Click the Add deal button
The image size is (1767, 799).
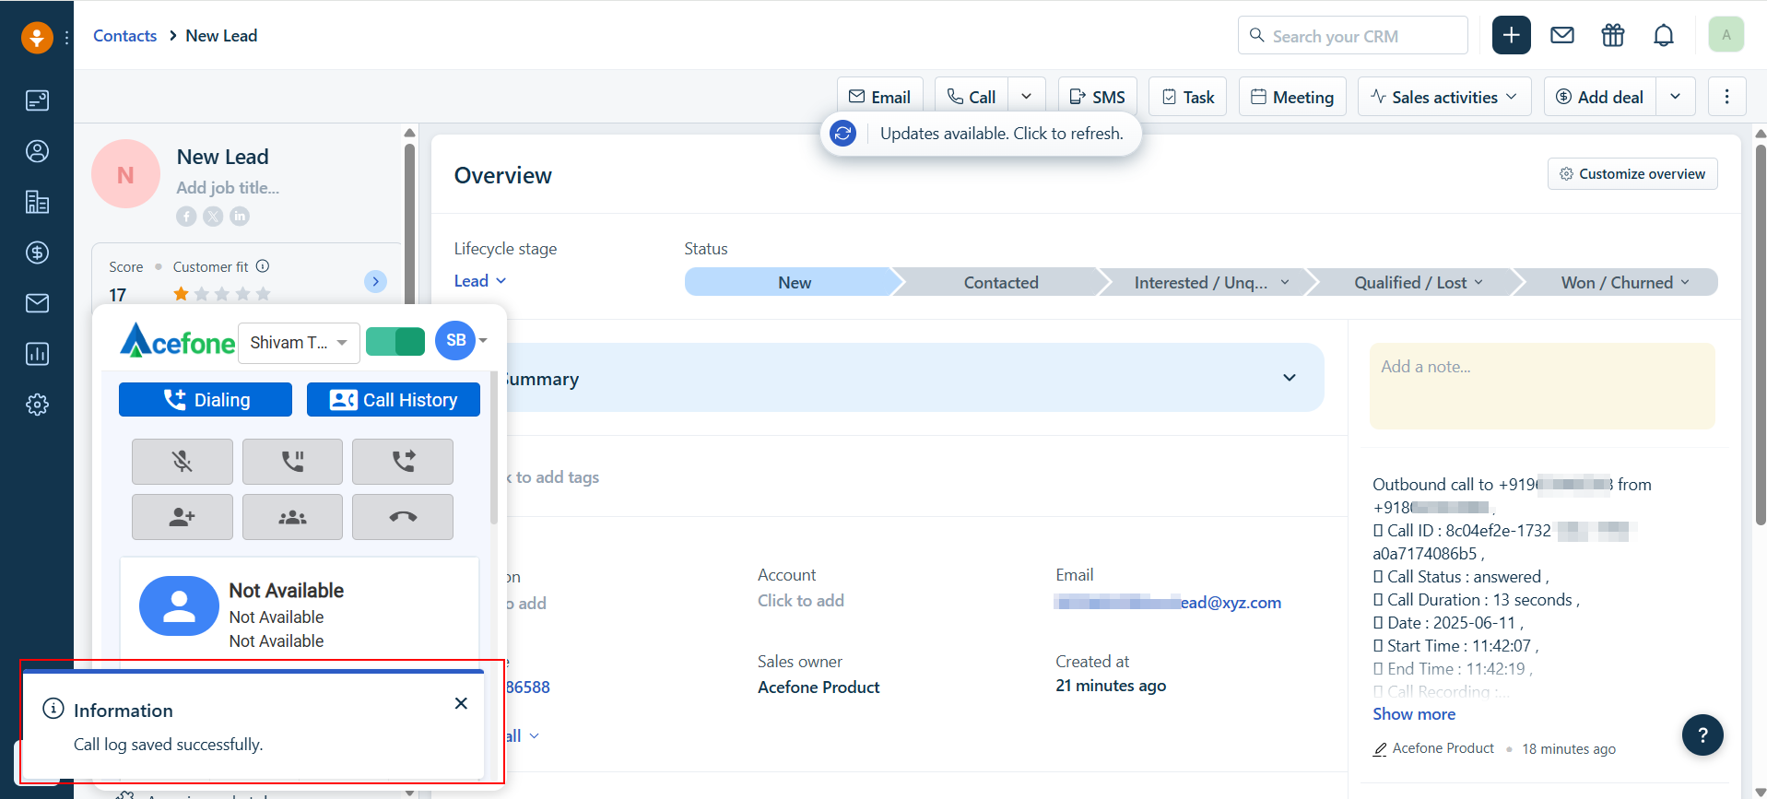tap(1600, 97)
